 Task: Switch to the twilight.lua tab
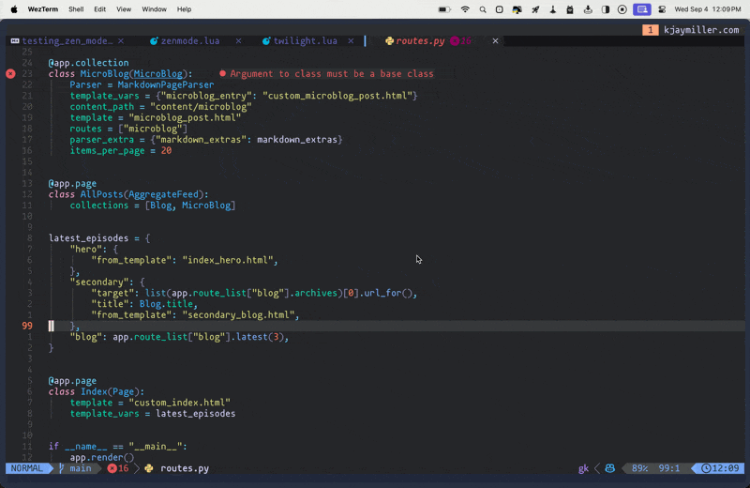pyautogui.click(x=306, y=41)
